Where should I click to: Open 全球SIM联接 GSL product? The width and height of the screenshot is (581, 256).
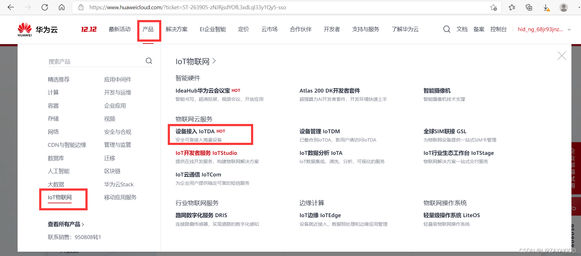click(x=445, y=131)
